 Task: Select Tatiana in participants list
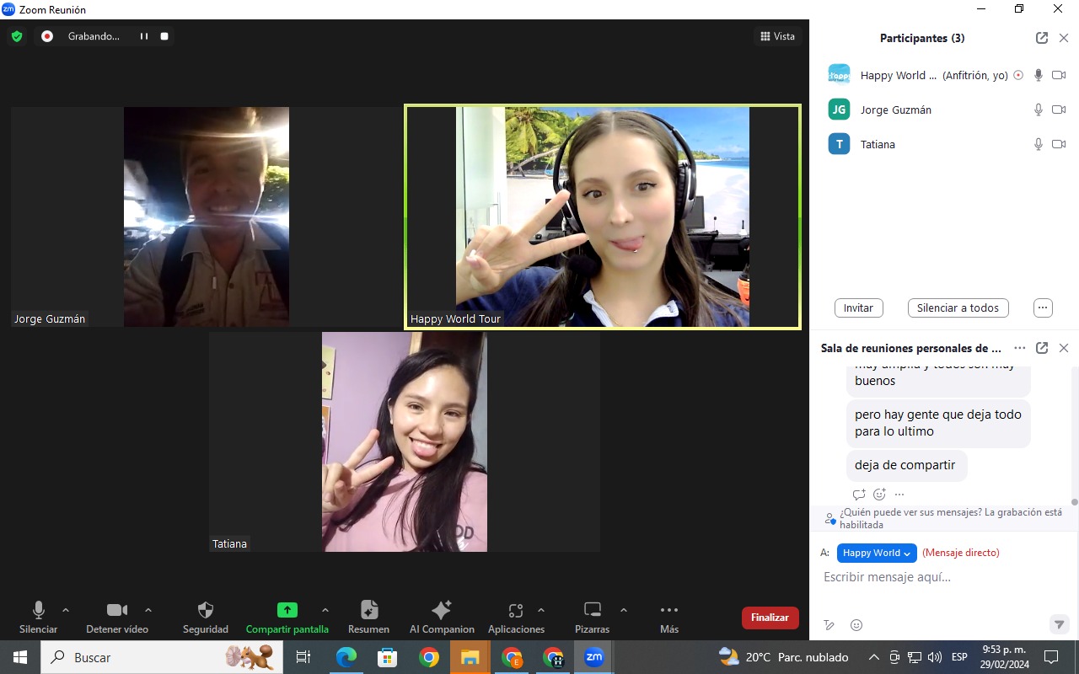[944, 144]
